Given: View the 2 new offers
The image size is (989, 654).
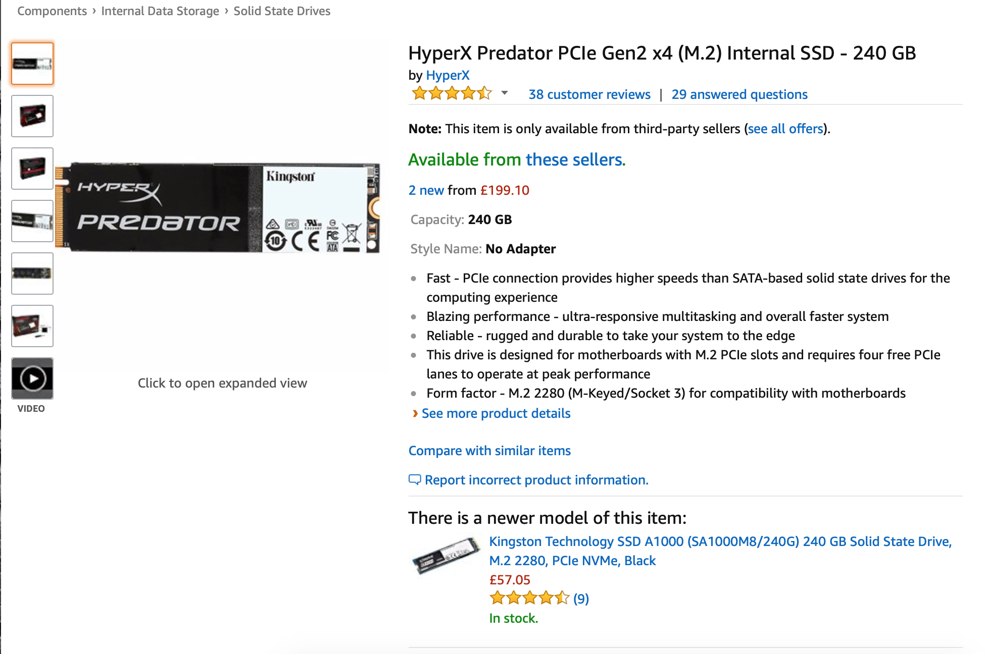Looking at the screenshot, I should pyautogui.click(x=426, y=190).
